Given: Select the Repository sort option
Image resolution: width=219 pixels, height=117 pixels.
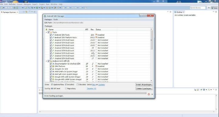Looking at the screenshot, I should tap(66, 88).
